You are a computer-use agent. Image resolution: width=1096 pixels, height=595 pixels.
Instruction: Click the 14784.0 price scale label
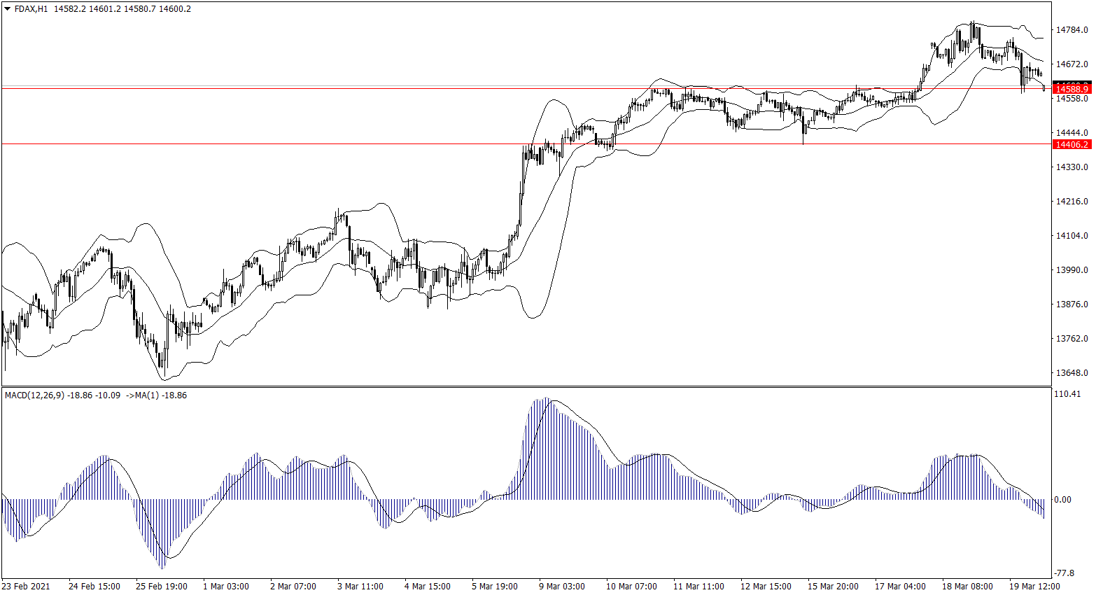[1072, 30]
